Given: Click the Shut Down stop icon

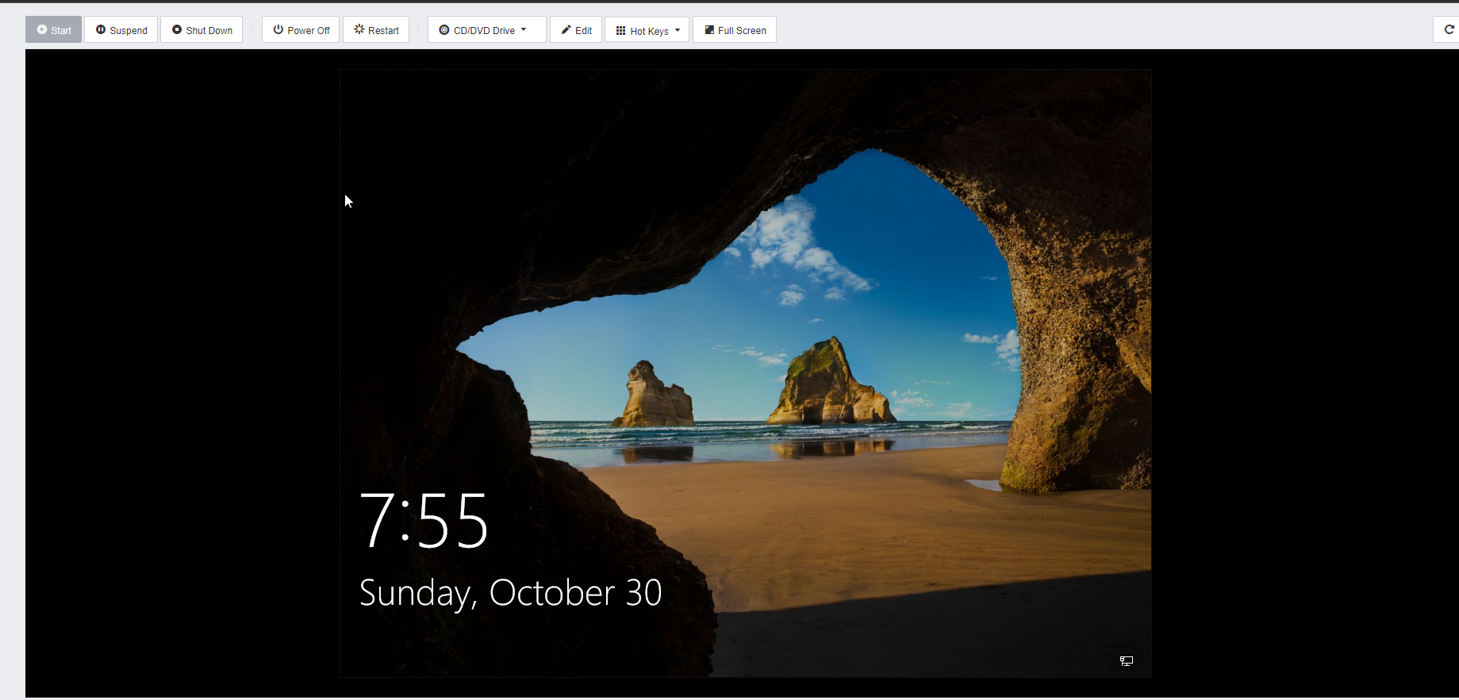Looking at the screenshot, I should point(177,29).
